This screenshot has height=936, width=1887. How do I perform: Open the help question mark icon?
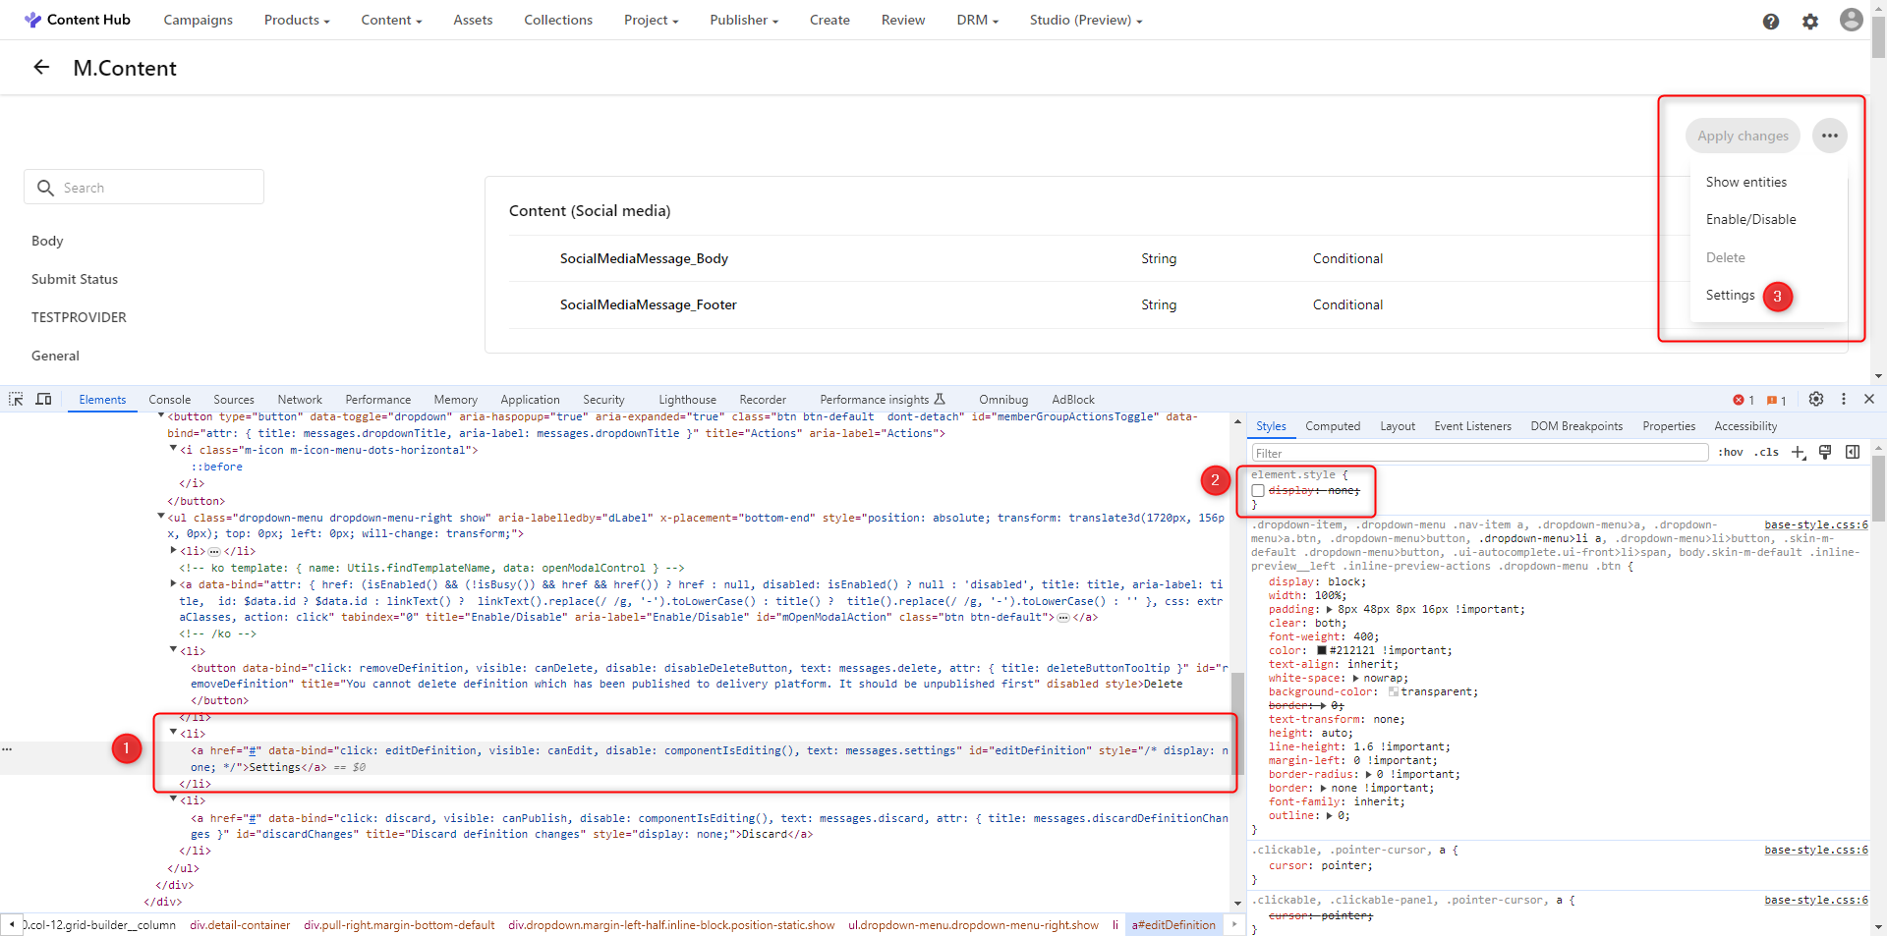(1771, 21)
